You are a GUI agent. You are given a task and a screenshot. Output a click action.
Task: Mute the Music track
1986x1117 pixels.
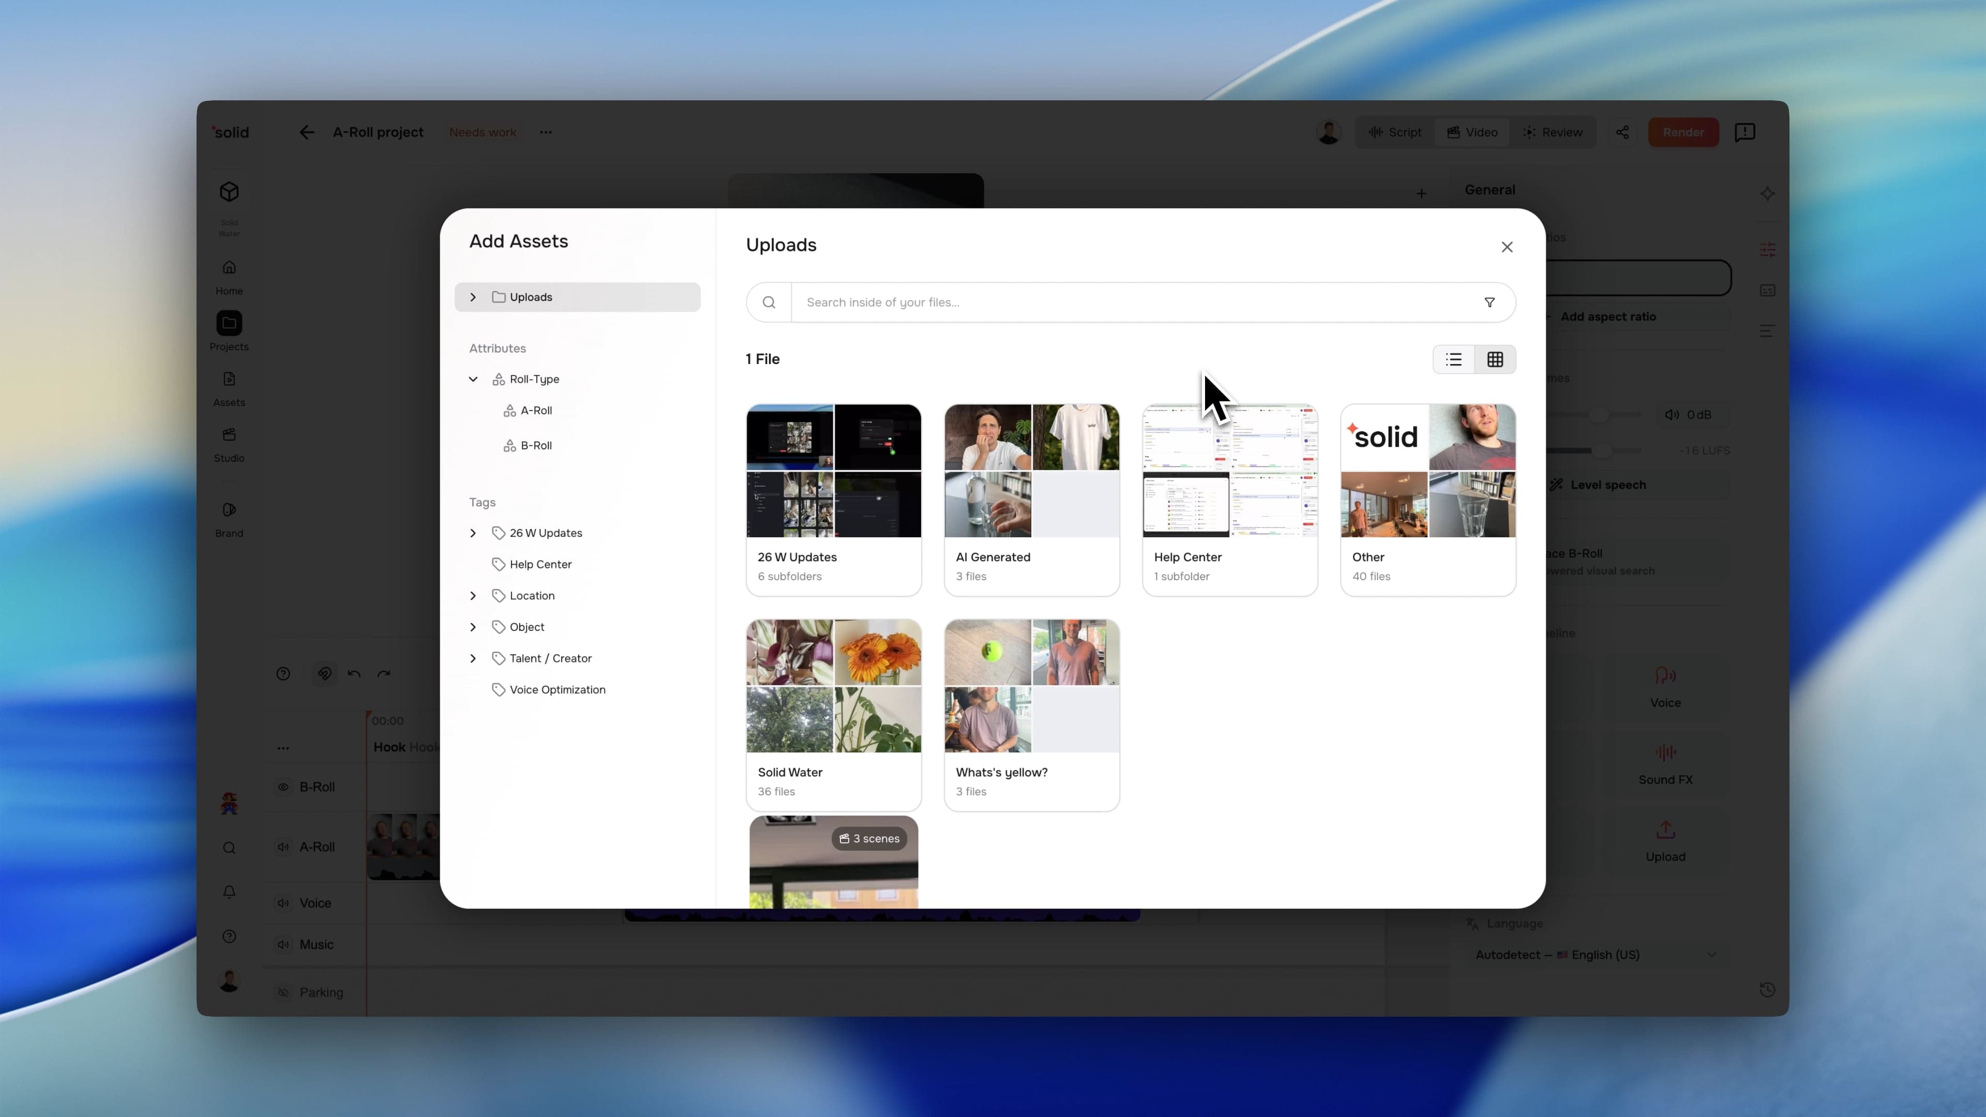point(283,944)
